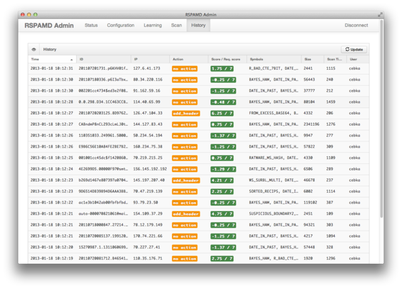The width and height of the screenshot is (402, 289).
Task: Sort by the IP column header
Action: click(150, 59)
